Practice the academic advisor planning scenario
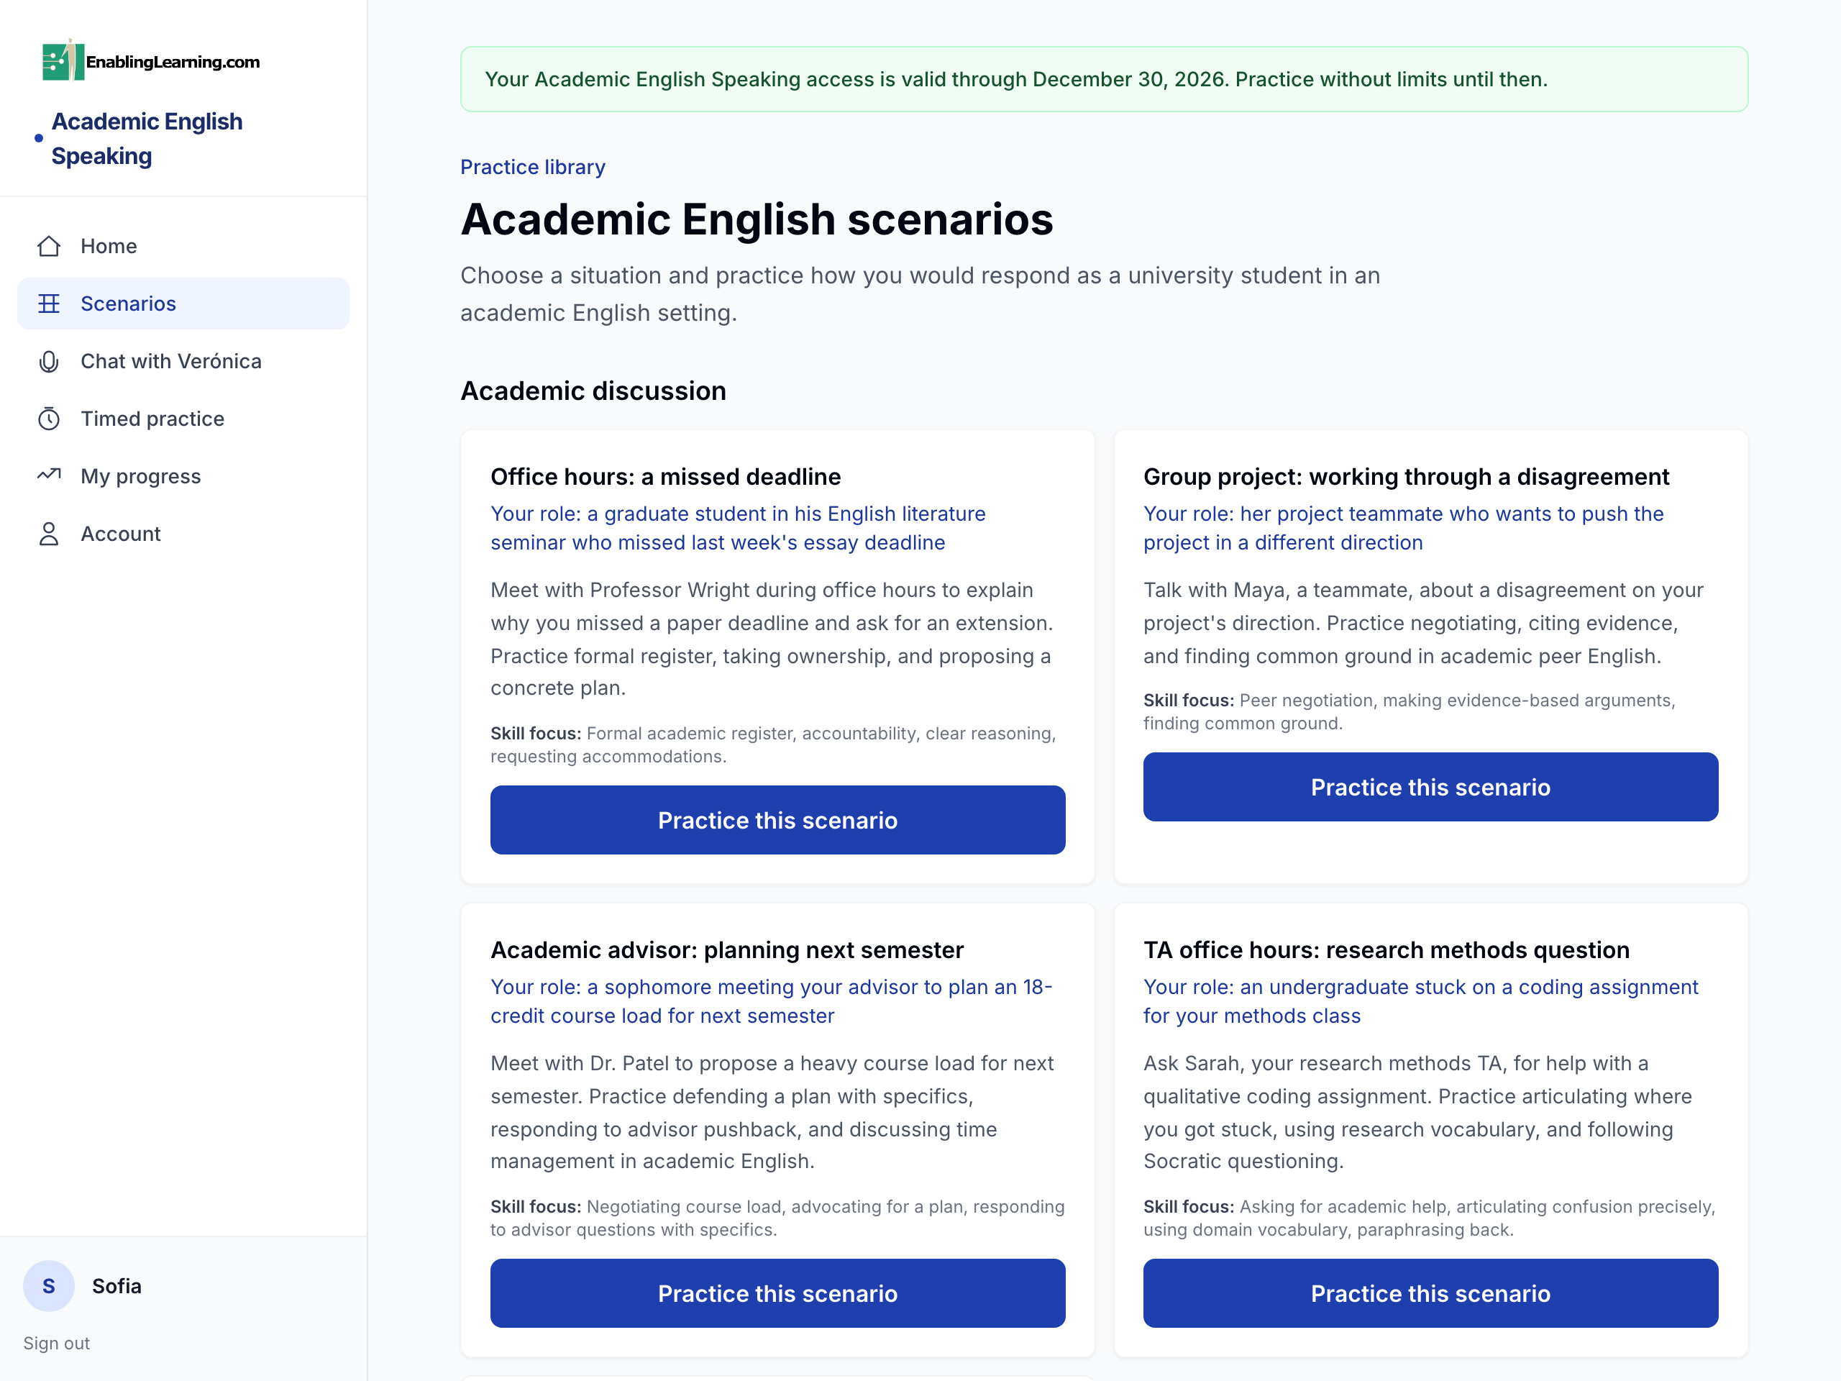 click(777, 1293)
